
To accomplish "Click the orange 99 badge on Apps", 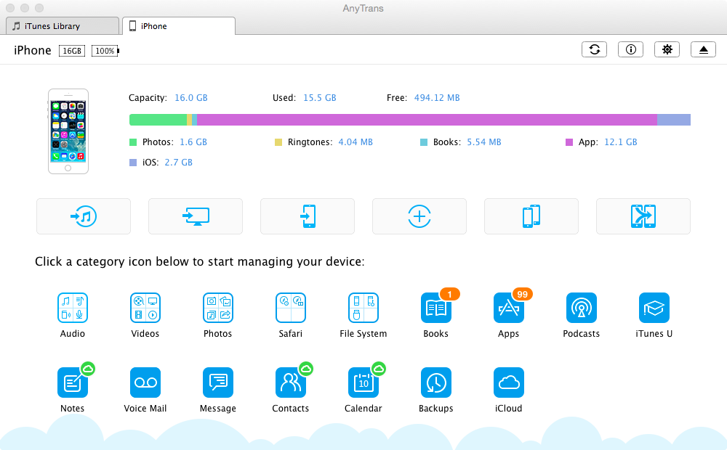I will pyautogui.click(x=523, y=295).
